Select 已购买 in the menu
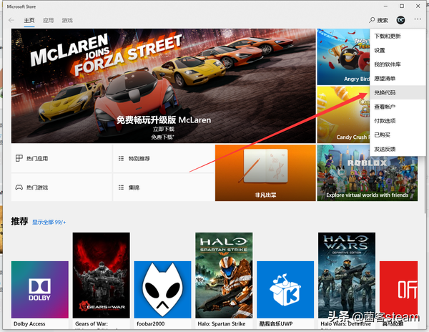The image size is (429, 332). coord(398,135)
